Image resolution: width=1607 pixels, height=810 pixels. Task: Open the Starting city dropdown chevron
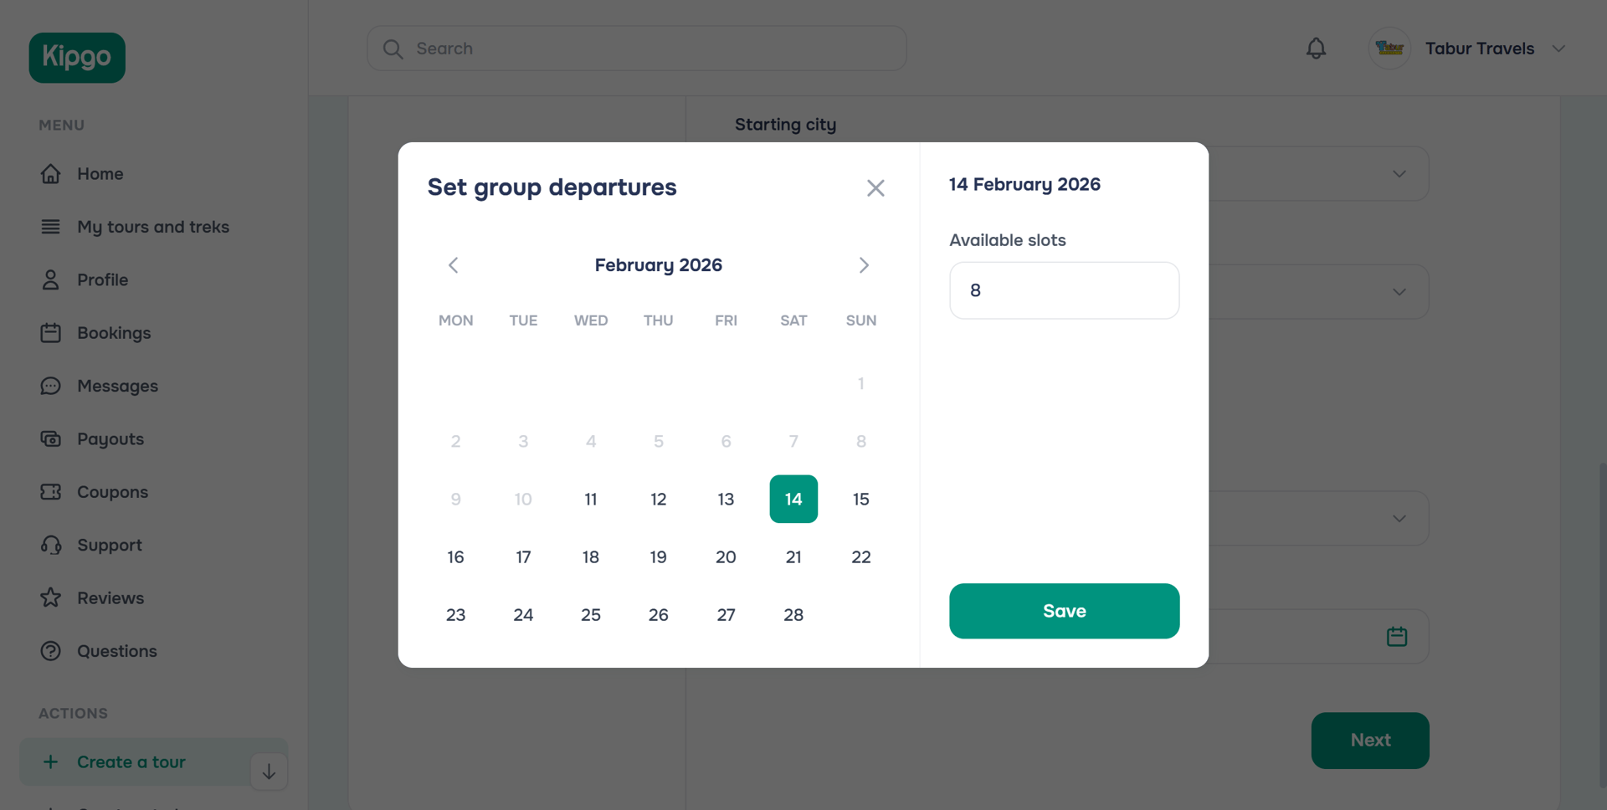click(x=1399, y=173)
